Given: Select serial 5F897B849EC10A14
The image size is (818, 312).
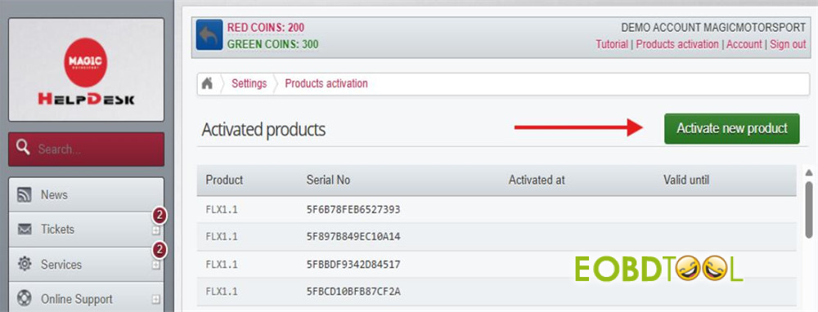Looking at the screenshot, I should [x=353, y=237].
